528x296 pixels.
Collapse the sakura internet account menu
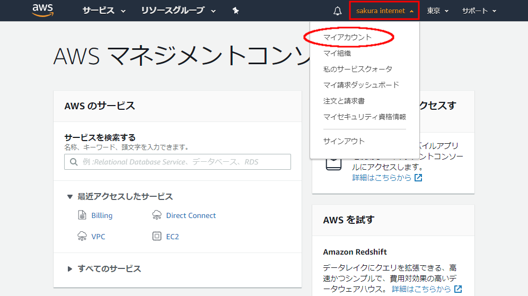coord(384,11)
